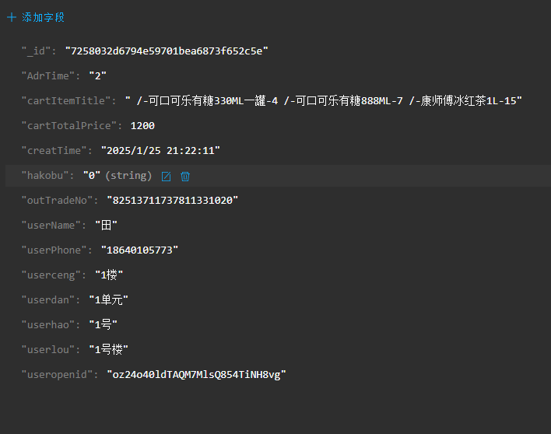Click the cartItemTitle value text
Viewport: 551px width, 434px height.
click(323, 101)
